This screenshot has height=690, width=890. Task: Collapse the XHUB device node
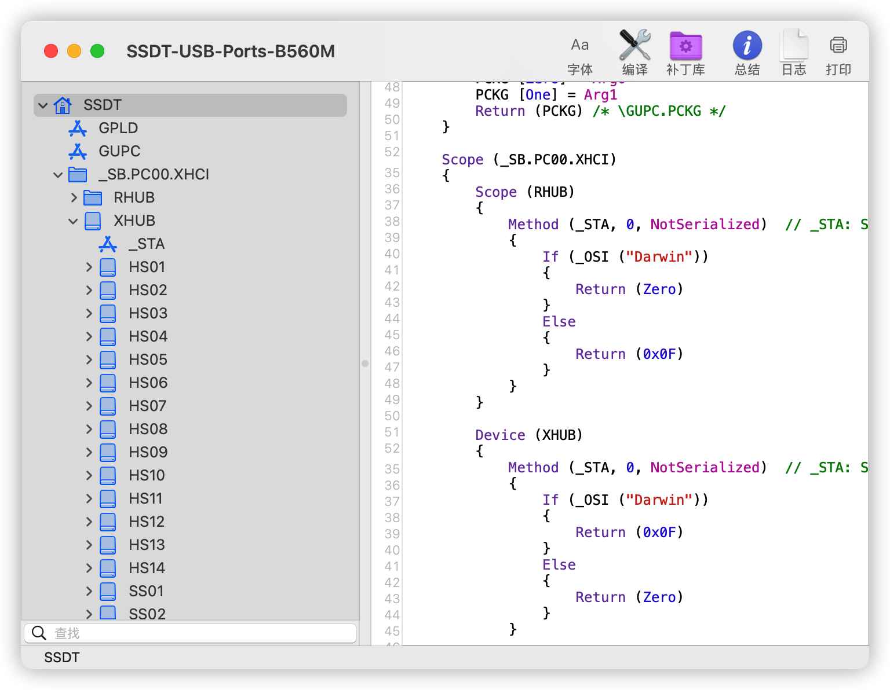73,221
